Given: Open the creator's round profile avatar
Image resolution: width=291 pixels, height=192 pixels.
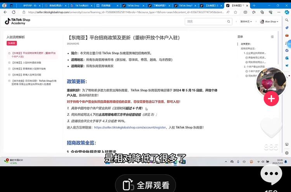Looking at the screenshot, I should pos(271,82).
